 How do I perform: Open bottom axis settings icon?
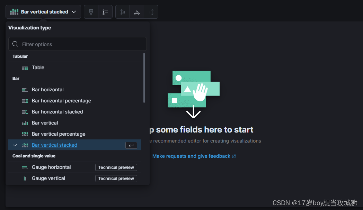(x=137, y=12)
